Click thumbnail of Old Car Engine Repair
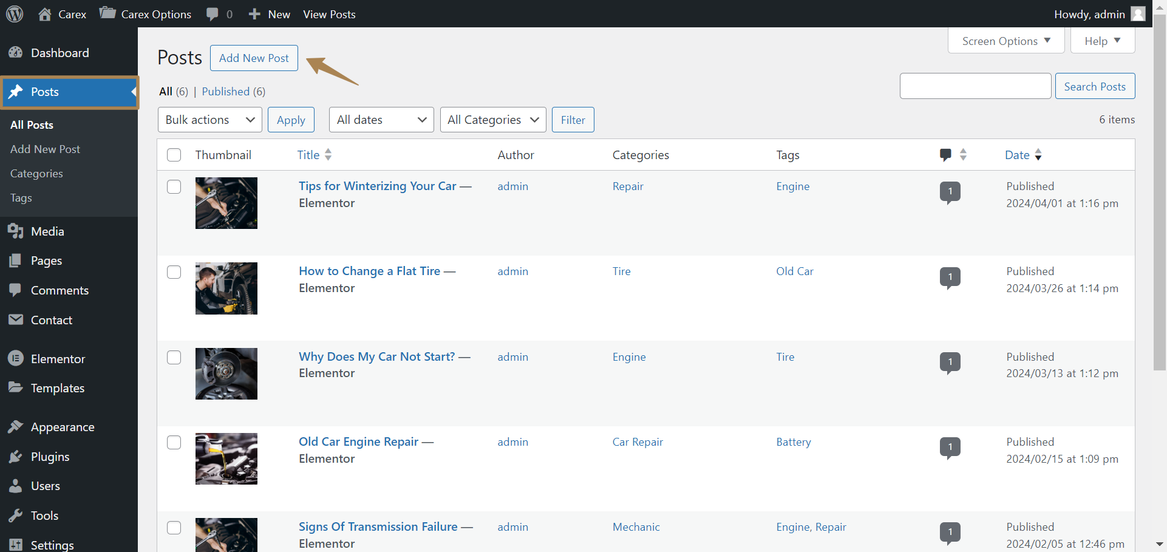The height and width of the screenshot is (552, 1167). click(226, 458)
